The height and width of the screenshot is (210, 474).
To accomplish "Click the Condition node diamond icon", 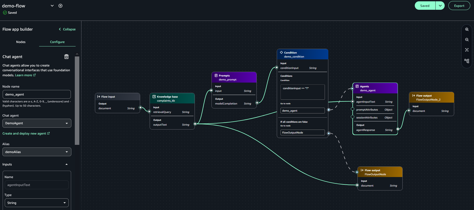I will pyautogui.click(x=281, y=52).
